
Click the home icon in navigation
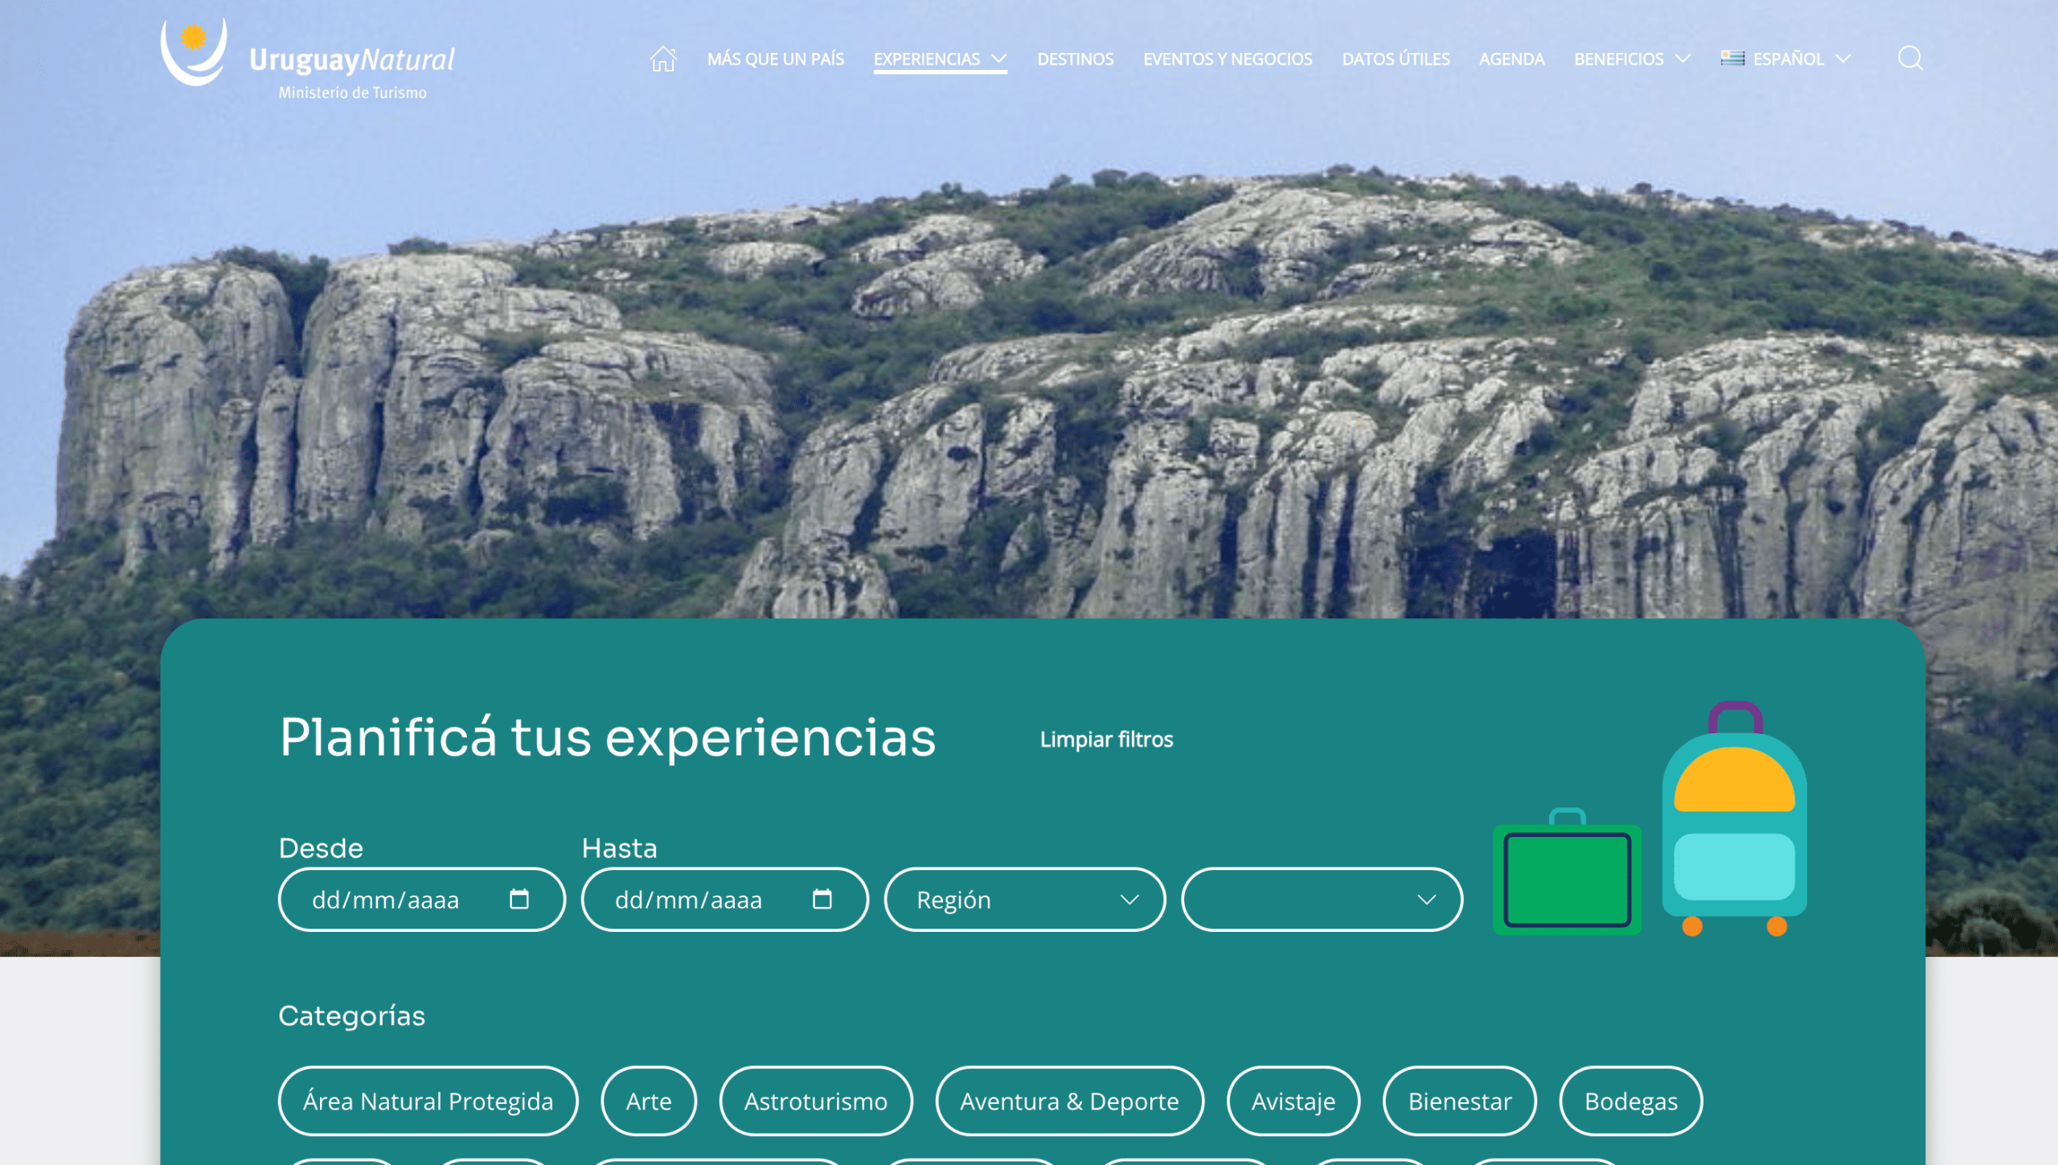click(663, 59)
